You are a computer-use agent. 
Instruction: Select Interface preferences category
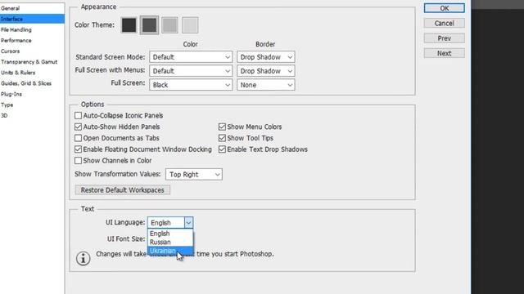tap(32, 19)
